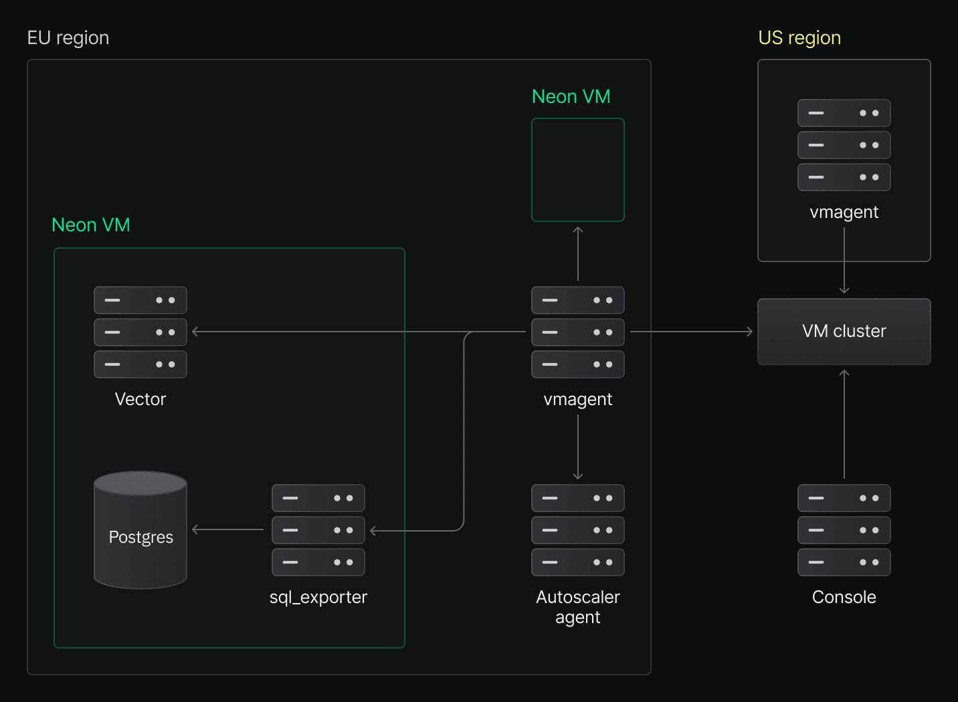Click the sql_exporter server icon
The height and width of the screenshot is (702, 958).
tap(318, 530)
